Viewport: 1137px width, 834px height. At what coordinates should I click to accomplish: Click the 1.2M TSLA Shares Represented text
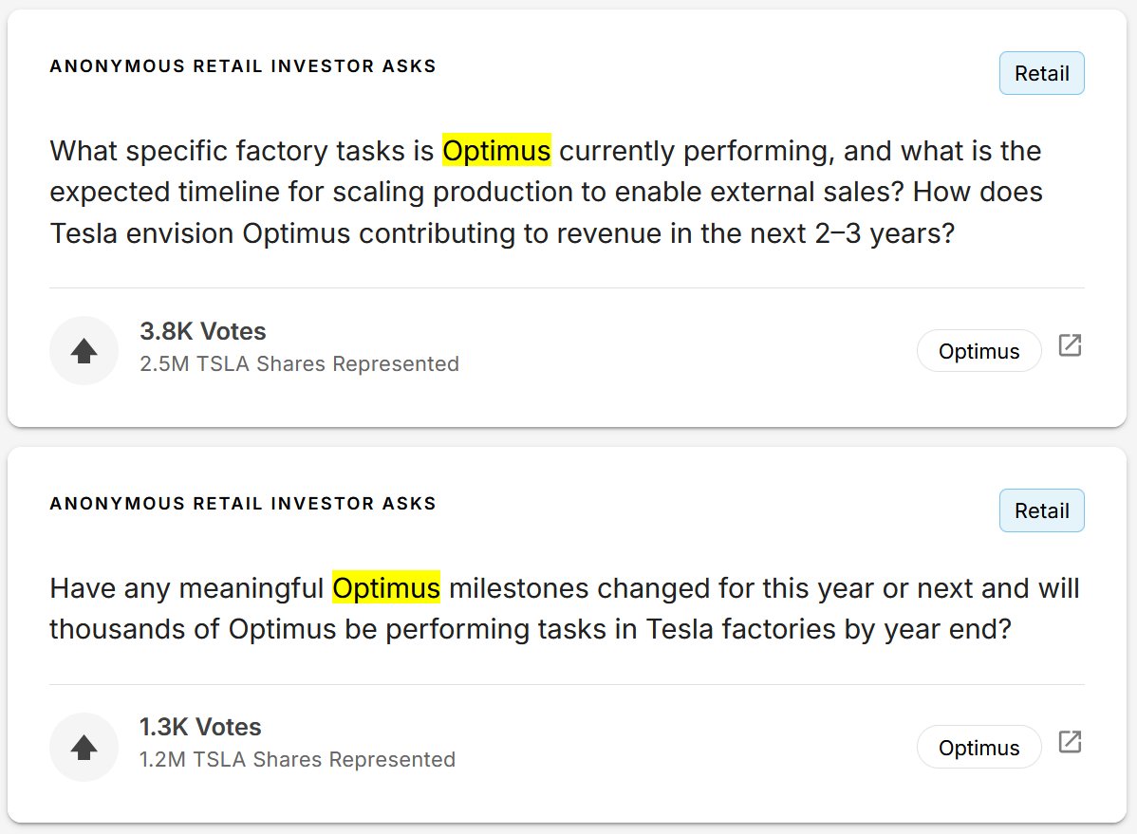(x=297, y=759)
